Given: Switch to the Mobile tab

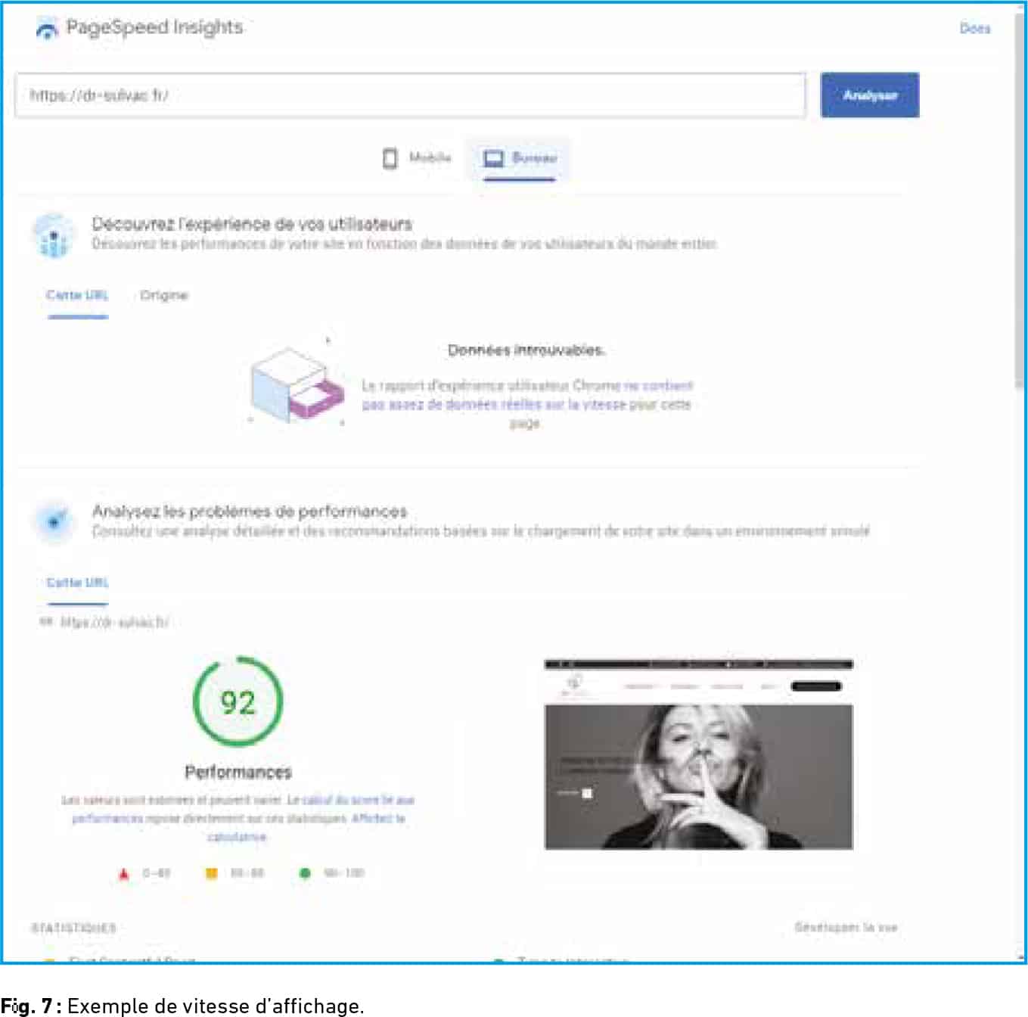Looking at the screenshot, I should tap(417, 158).
